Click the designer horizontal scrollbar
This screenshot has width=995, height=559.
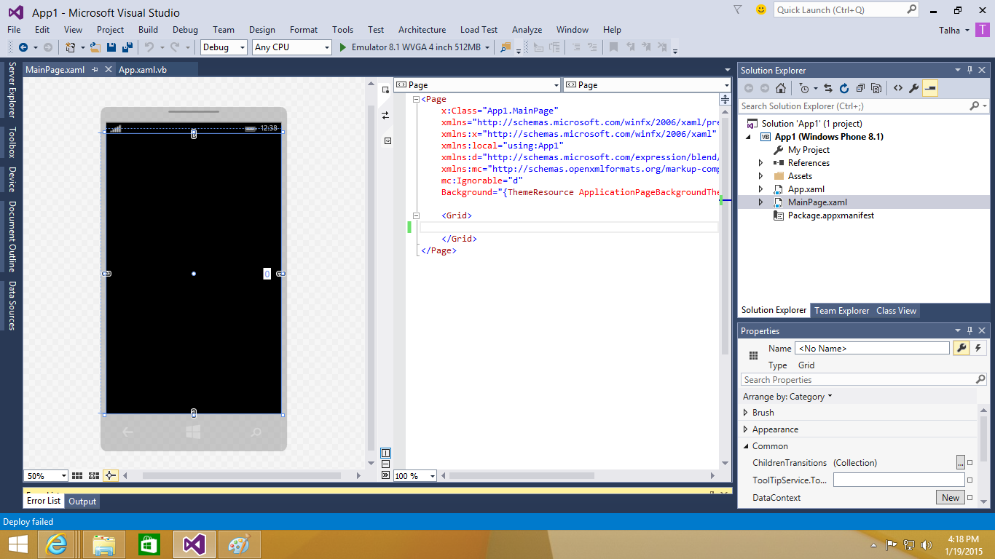[241, 476]
